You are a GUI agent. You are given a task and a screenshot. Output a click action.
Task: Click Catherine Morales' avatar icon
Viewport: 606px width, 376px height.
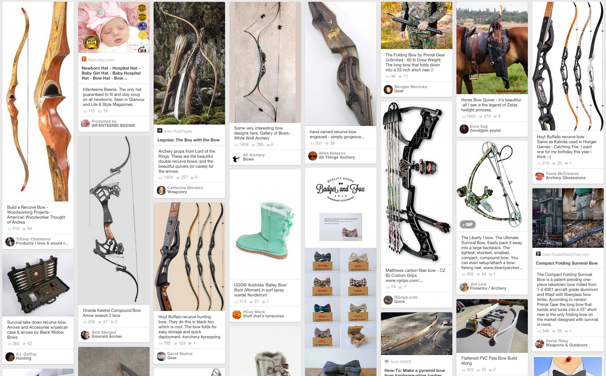tap(161, 190)
